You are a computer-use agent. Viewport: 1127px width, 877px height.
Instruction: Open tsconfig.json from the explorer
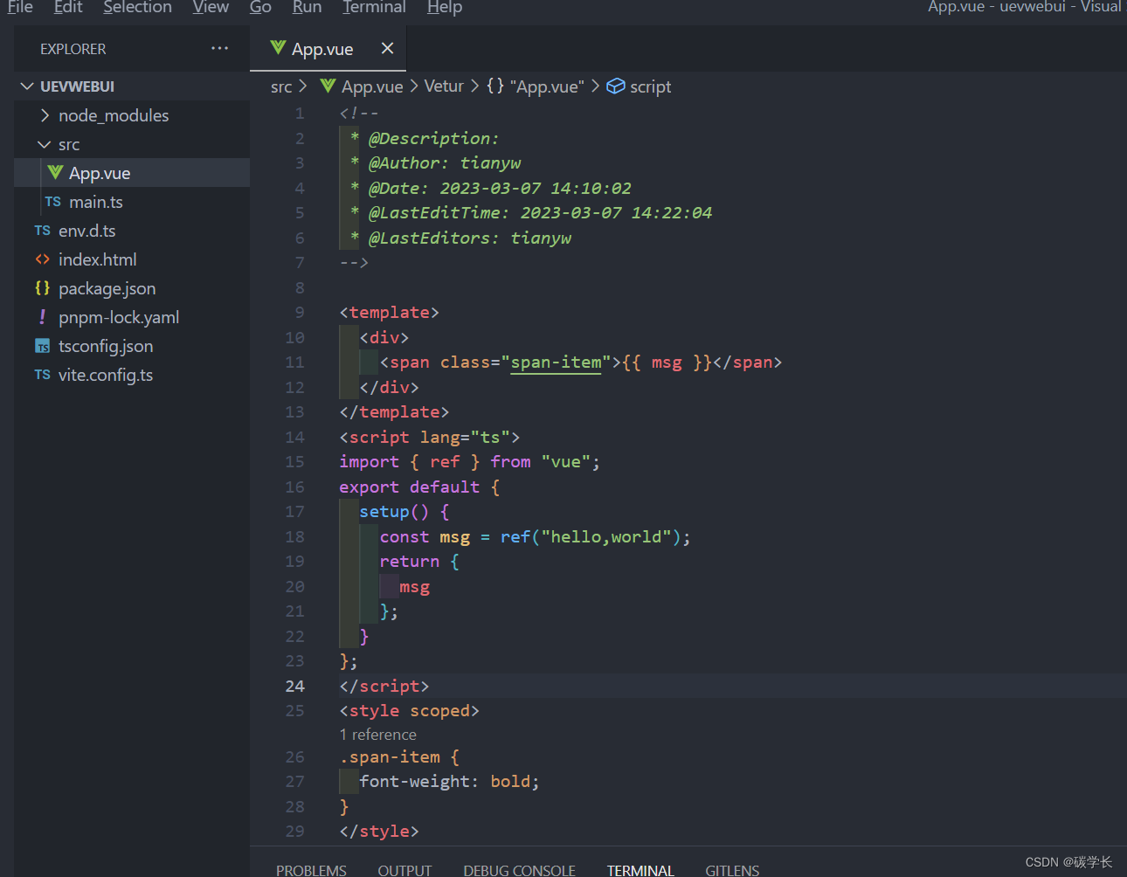132,346
